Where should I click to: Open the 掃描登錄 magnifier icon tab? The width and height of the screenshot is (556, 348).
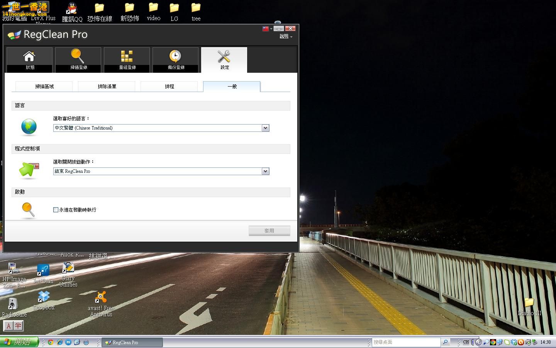pyautogui.click(x=78, y=60)
